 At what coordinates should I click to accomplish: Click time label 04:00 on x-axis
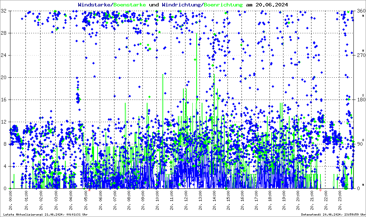(x=71, y=196)
